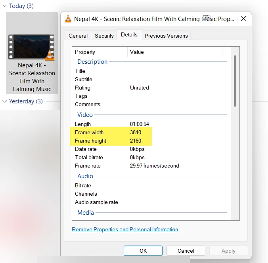
Task: Select the Subtitle property row
Action: [151, 79]
